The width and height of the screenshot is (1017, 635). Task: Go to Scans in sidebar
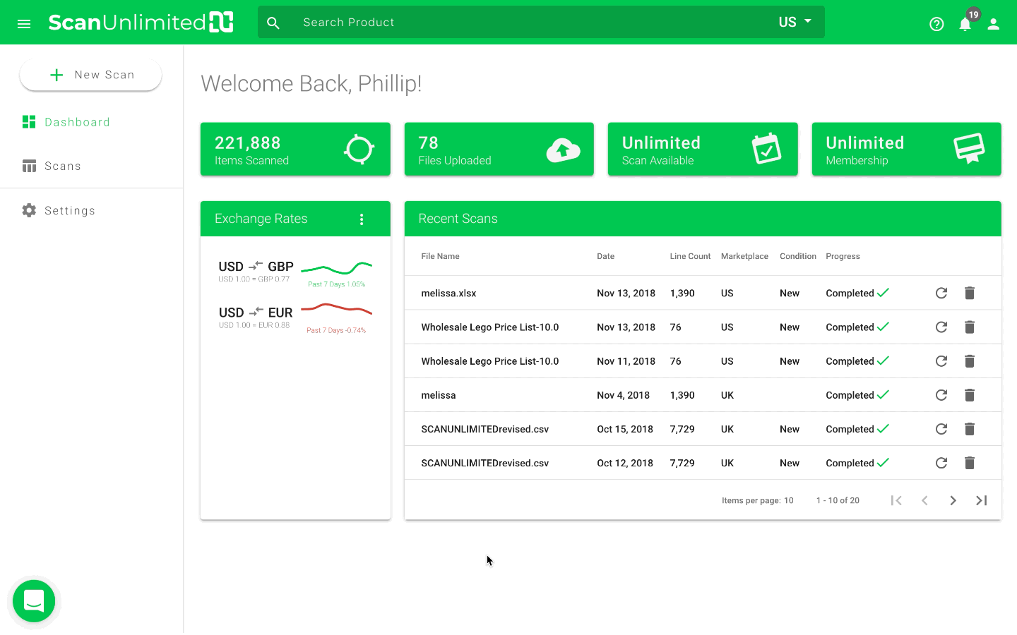click(x=62, y=166)
